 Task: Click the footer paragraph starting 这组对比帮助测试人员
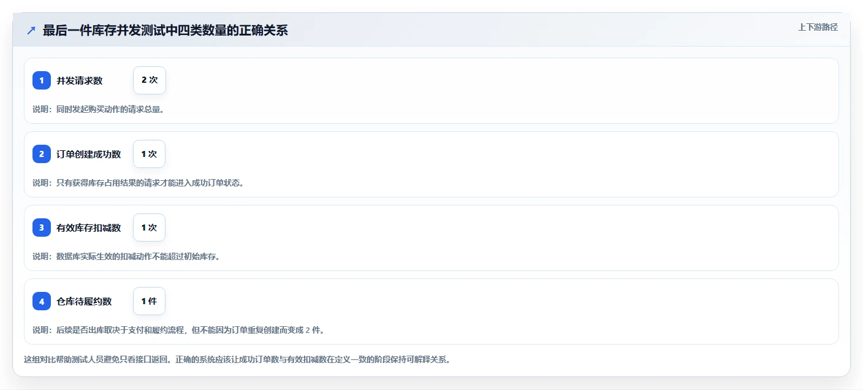237,359
